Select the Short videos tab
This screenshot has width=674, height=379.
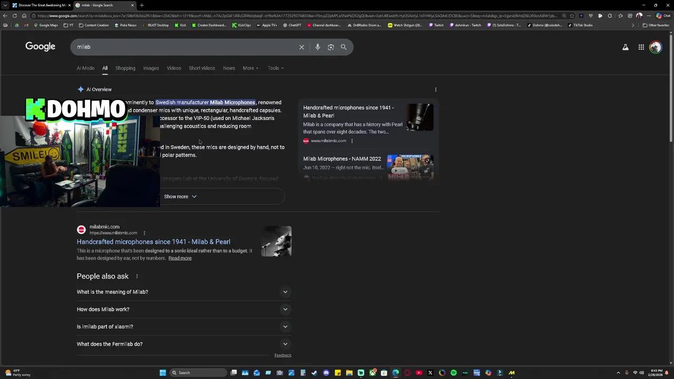tap(202, 68)
